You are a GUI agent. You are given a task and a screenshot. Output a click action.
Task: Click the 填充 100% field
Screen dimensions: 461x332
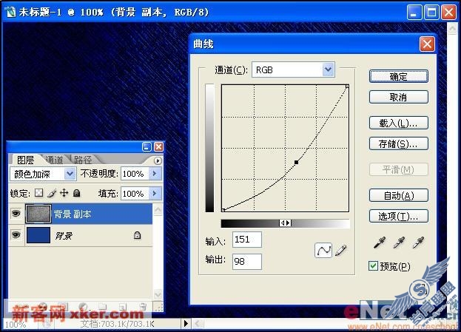(x=135, y=193)
